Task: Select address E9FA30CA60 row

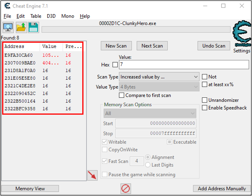Action: [43, 55]
